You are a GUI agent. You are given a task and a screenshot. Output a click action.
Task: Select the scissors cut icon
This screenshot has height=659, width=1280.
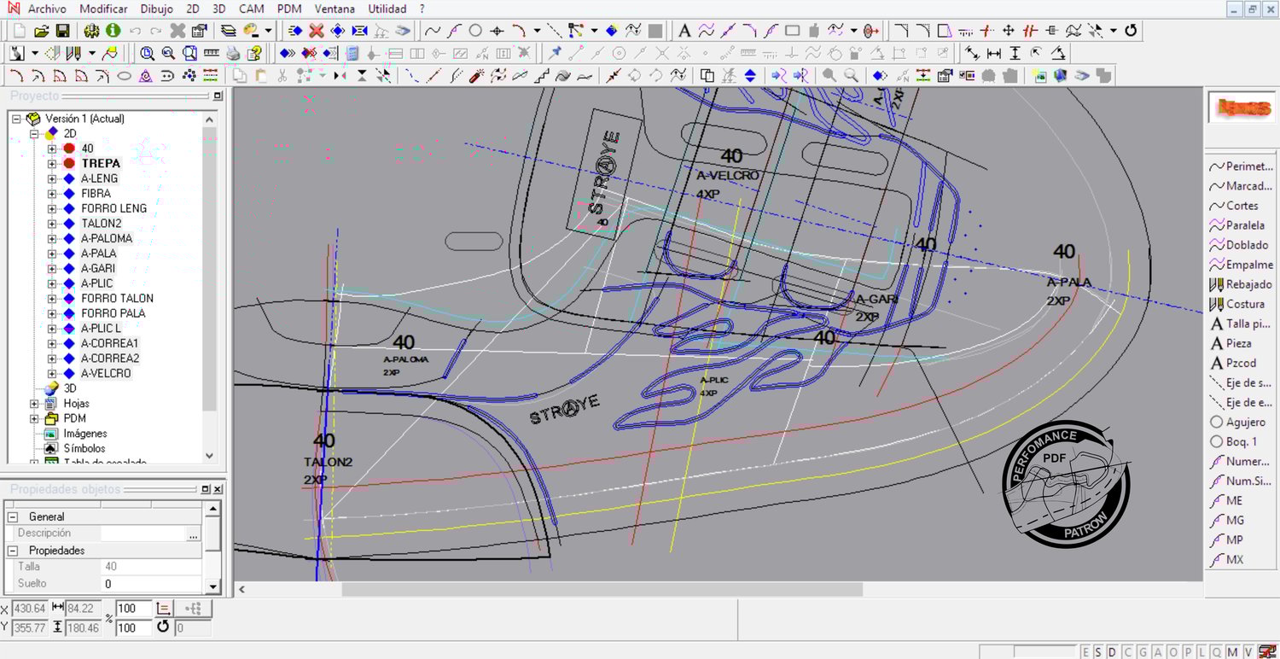(x=282, y=76)
